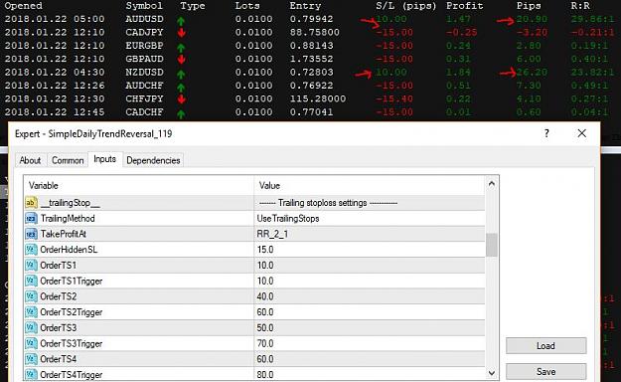The image size is (621, 382).
Task: Click the inputs list scrollbar thumb
Action: tap(492, 245)
